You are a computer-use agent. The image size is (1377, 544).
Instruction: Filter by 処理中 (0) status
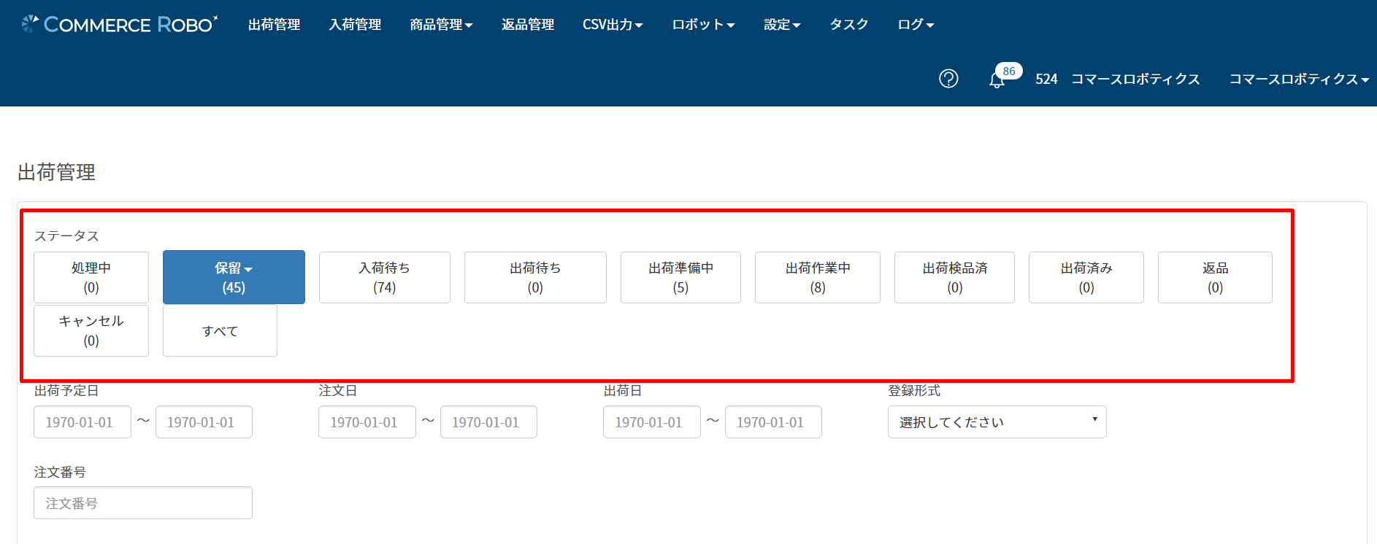coord(91,277)
